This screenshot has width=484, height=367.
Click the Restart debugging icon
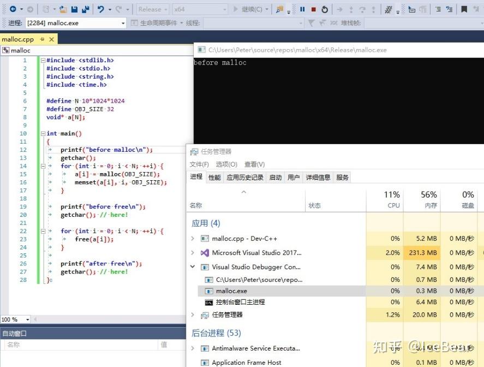pyautogui.click(x=325, y=9)
